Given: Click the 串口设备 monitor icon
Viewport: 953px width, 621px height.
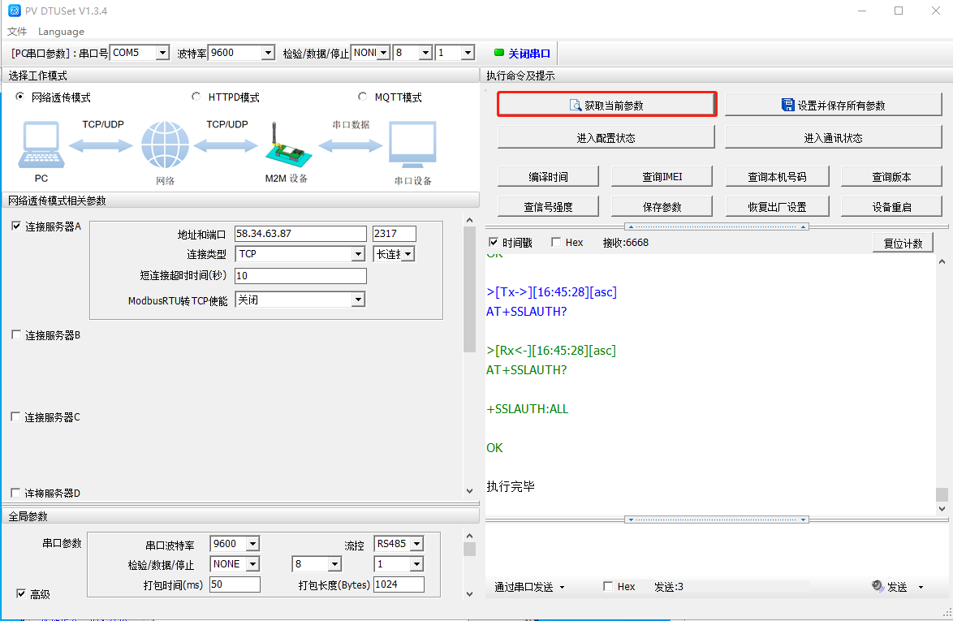Looking at the screenshot, I should click(412, 145).
